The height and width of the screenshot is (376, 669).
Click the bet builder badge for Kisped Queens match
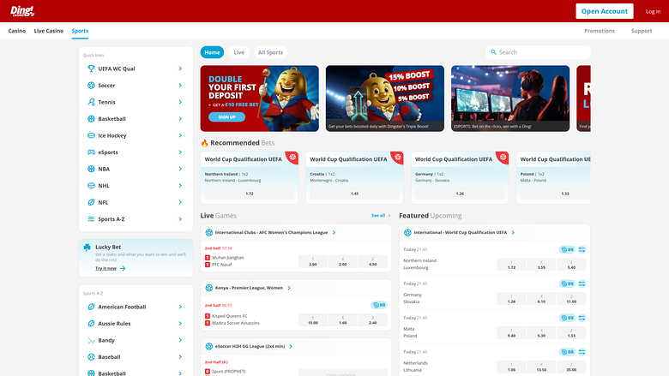coord(379,305)
